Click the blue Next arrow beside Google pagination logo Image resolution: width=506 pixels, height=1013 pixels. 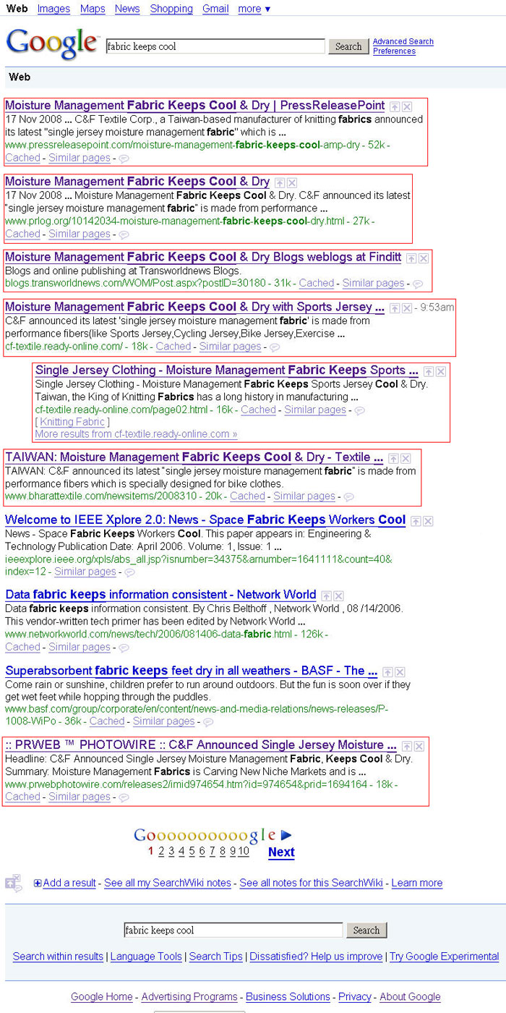[286, 836]
